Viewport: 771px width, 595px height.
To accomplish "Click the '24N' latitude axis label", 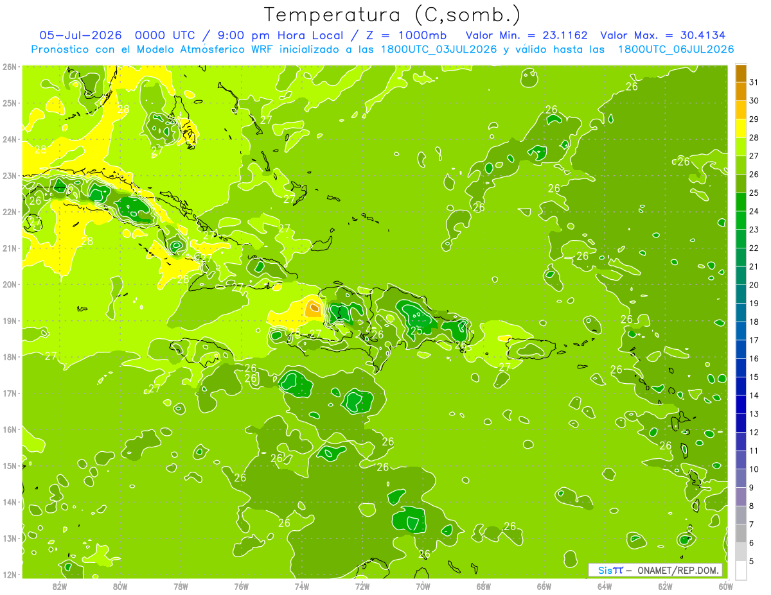I will (10, 139).
